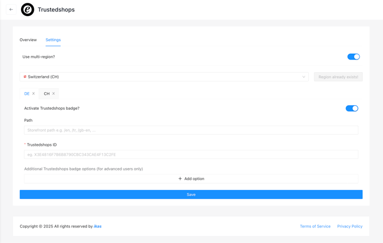Screen dimensions: 383x243
Task: Open the Privacy Policy link
Action: (350, 226)
